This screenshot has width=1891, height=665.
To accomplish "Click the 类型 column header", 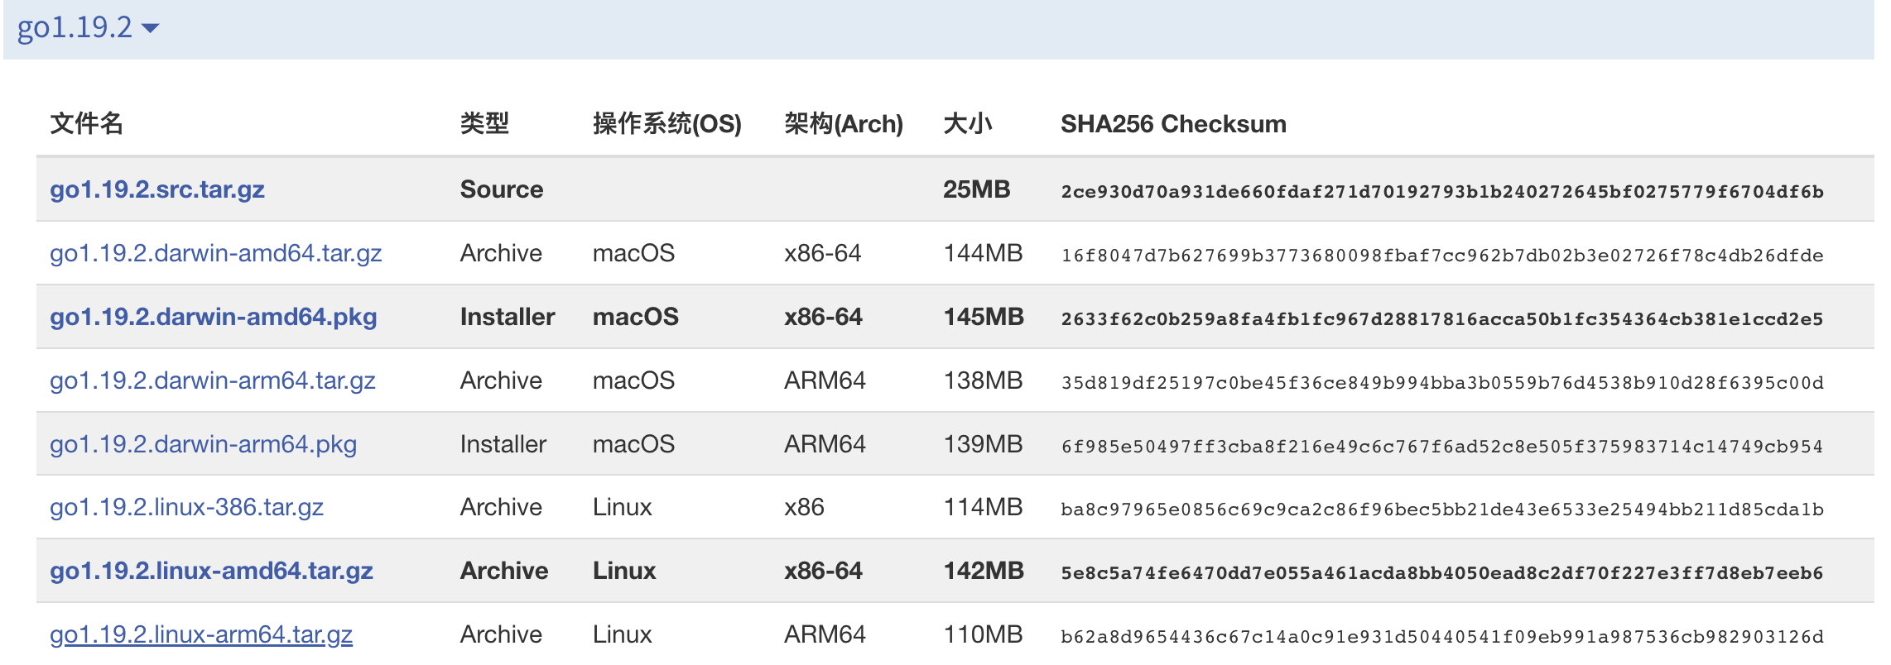I will point(484,124).
